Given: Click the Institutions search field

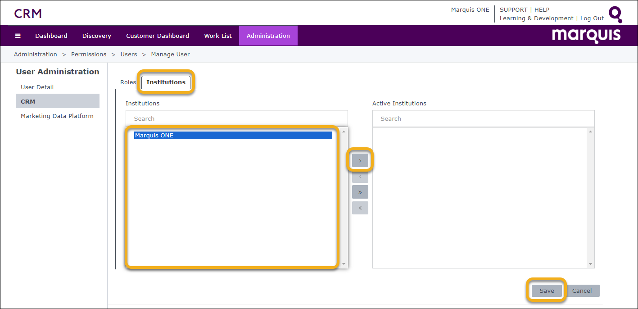Looking at the screenshot, I should click(x=237, y=118).
